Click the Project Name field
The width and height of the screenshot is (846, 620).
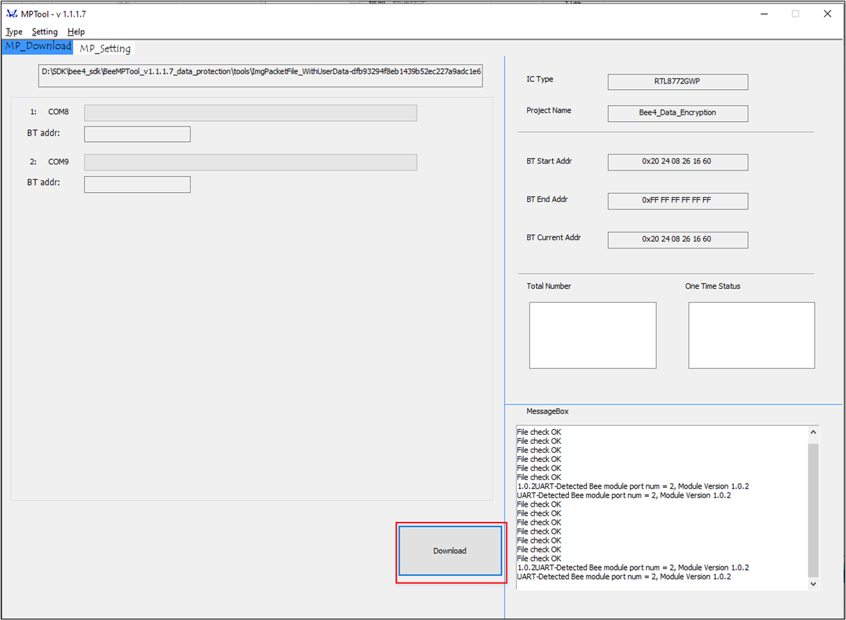point(677,113)
